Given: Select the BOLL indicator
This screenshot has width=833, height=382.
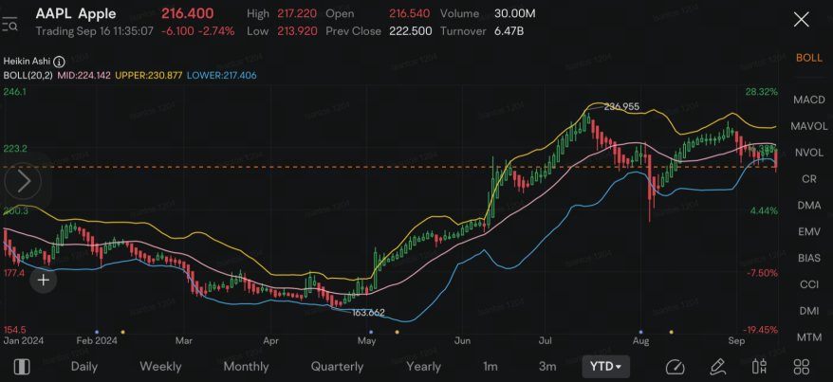Looking at the screenshot, I should [x=808, y=58].
